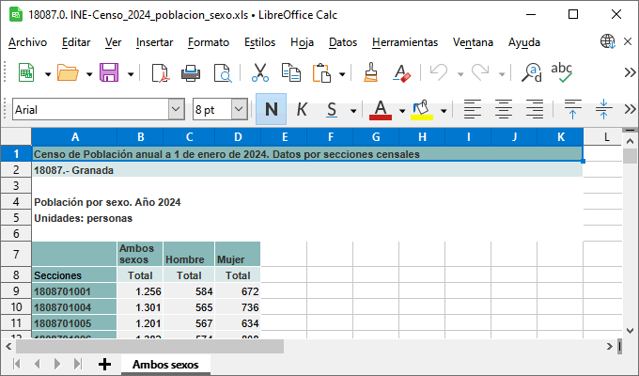Open the 8 pt font size dropdown
The height and width of the screenshot is (376, 639).
(239, 109)
